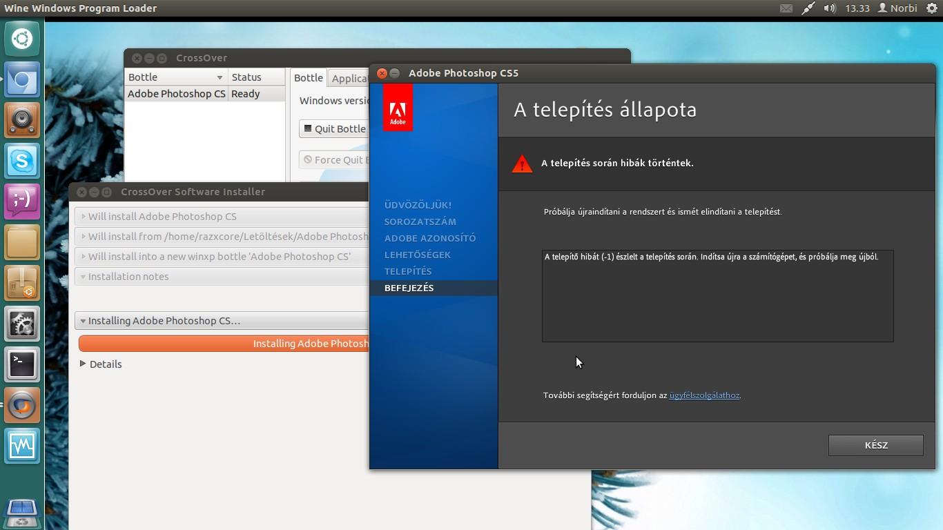Select the Adobe Photoshop CS bottle row
This screenshot has width=943, height=530.
click(205, 94)
